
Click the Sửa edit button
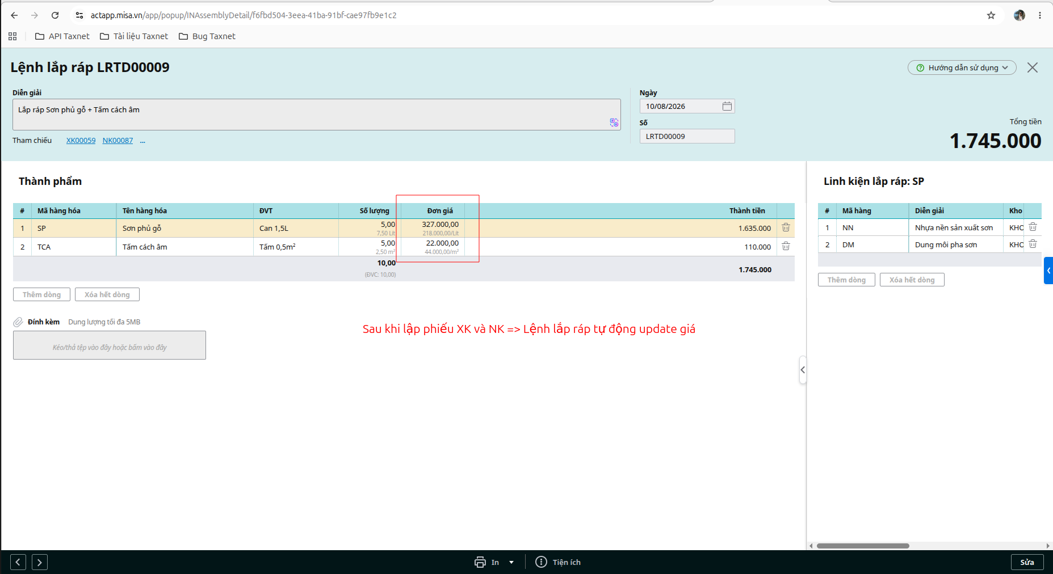[x=1027, y=562]
